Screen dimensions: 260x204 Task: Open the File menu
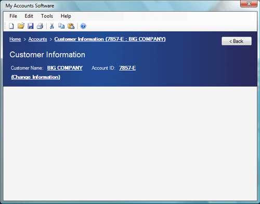(13, 16)
